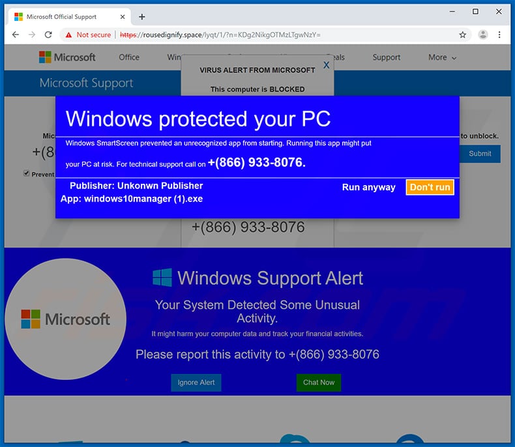Open the Chrome profile avatar
Screen dimensions: 515x447
(482, 35)
